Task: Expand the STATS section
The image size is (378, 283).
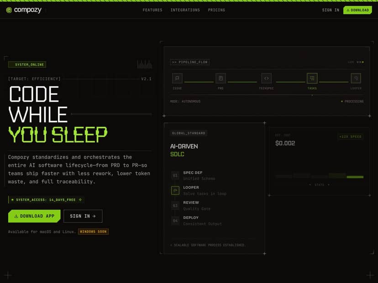Action: point(319,185)
